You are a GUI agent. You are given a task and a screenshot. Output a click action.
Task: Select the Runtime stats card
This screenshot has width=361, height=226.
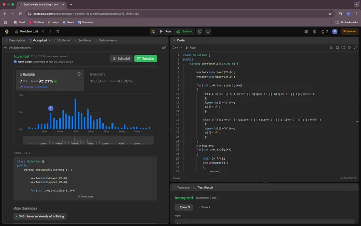point(50,80)
